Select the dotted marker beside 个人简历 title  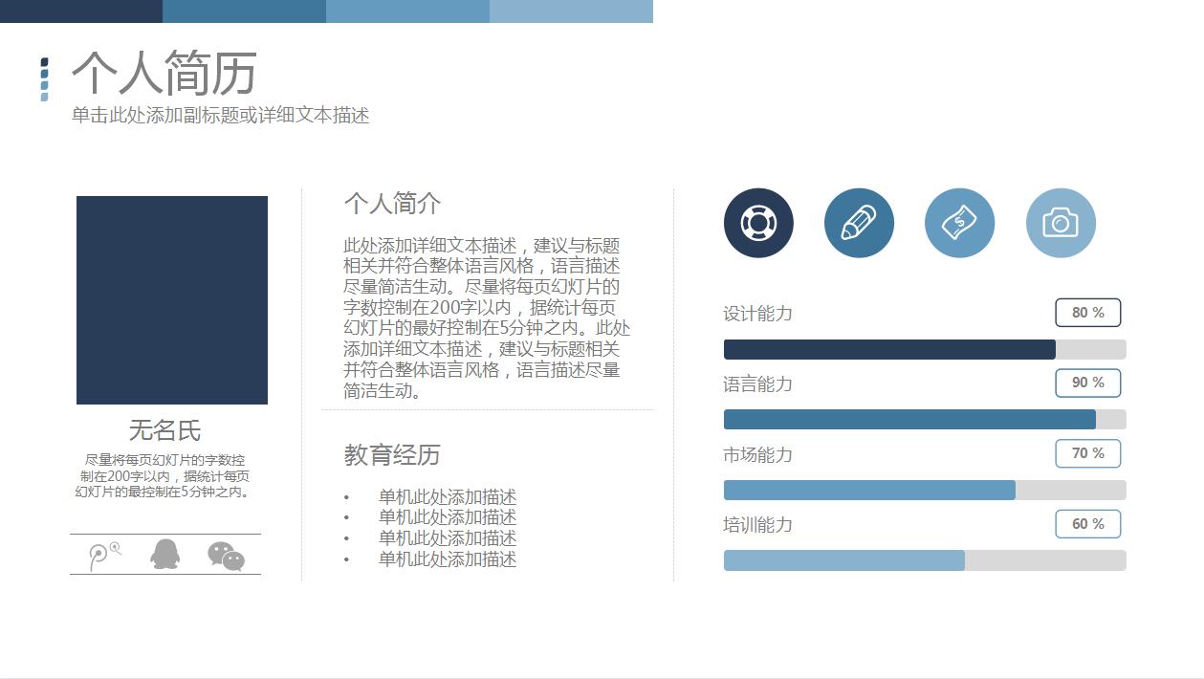tap(44, 79)
